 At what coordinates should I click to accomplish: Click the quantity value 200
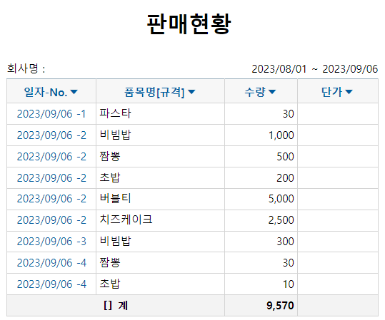point(285,178)
